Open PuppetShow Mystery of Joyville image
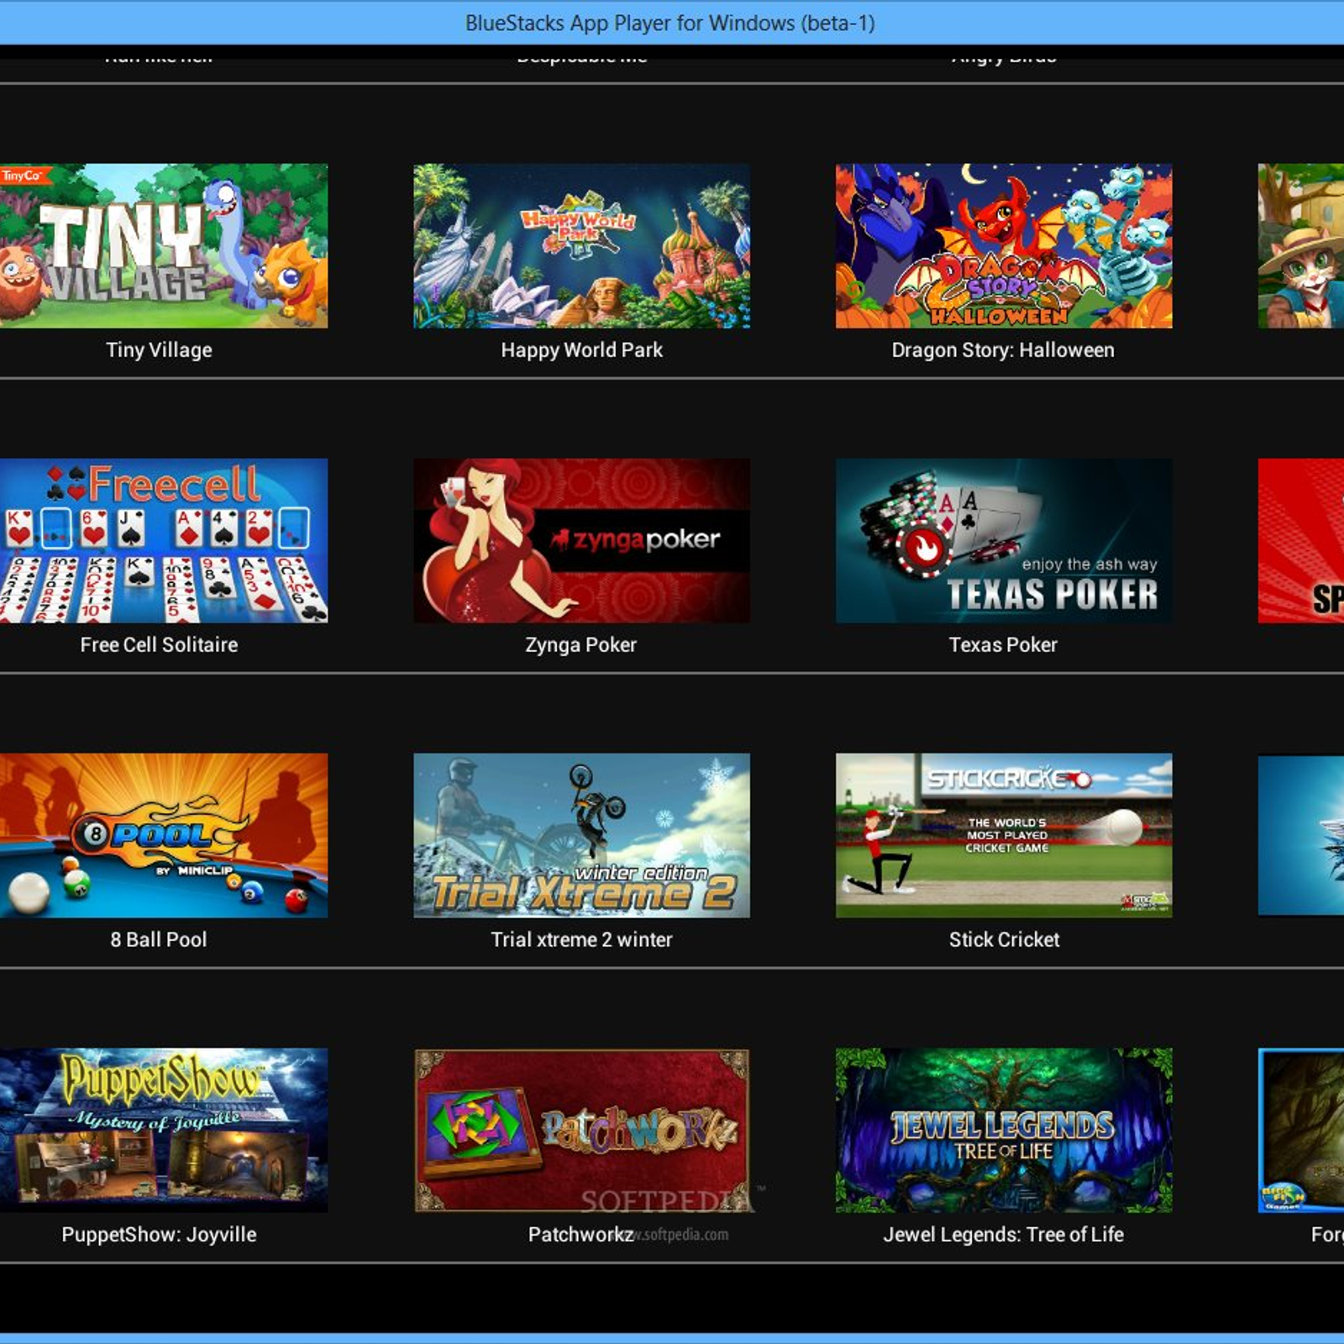1344x1344 pixels. 164,1130
